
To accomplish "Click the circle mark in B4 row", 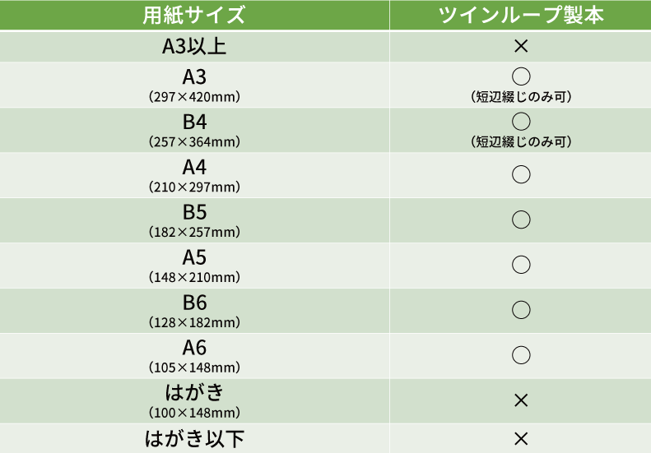I will [x=520, y=122].
